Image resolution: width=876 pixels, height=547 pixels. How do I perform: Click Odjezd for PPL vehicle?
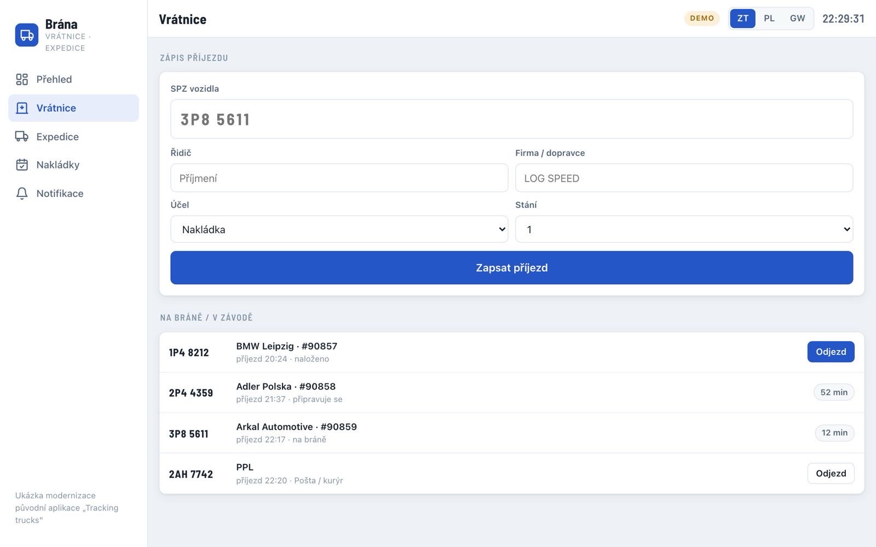pyautogui.click(x=831, y=474)
